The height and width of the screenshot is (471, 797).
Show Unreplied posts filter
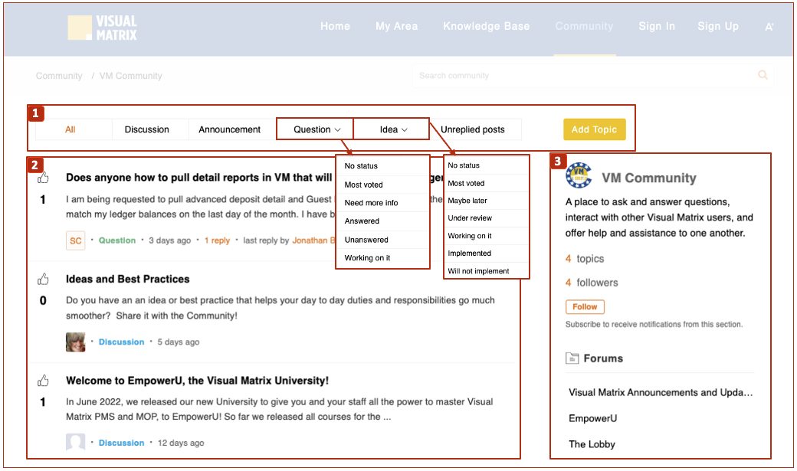(x=472, y=129)
